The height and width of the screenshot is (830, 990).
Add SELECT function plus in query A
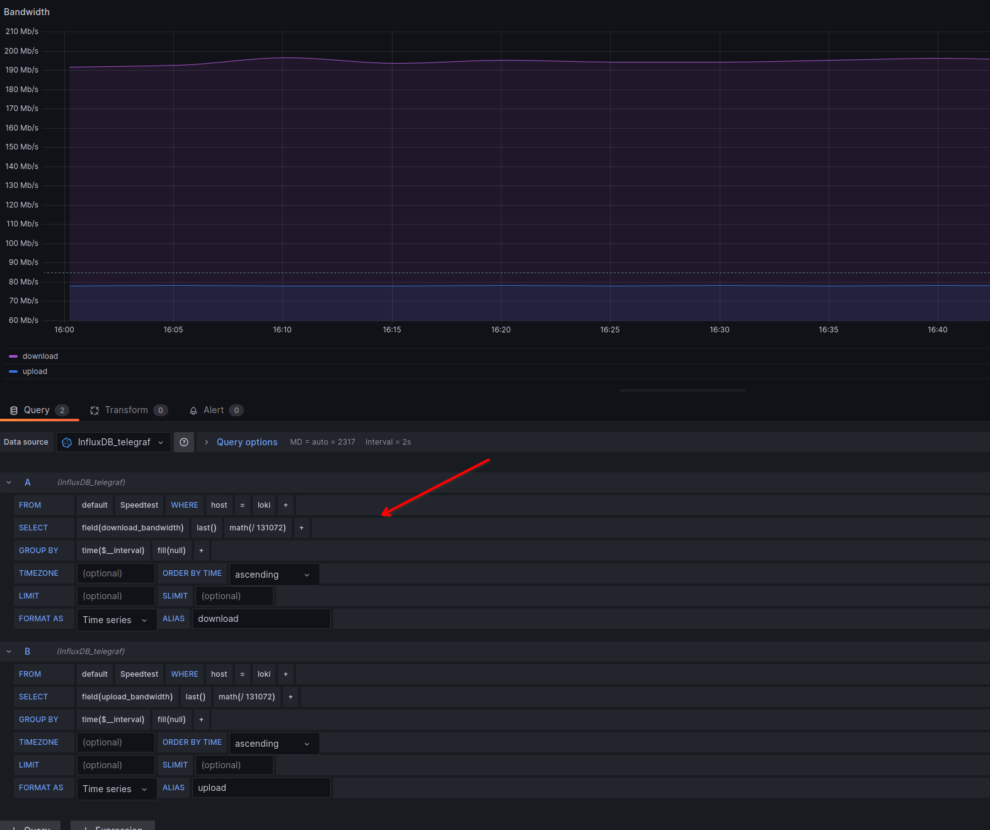[301, 528]
